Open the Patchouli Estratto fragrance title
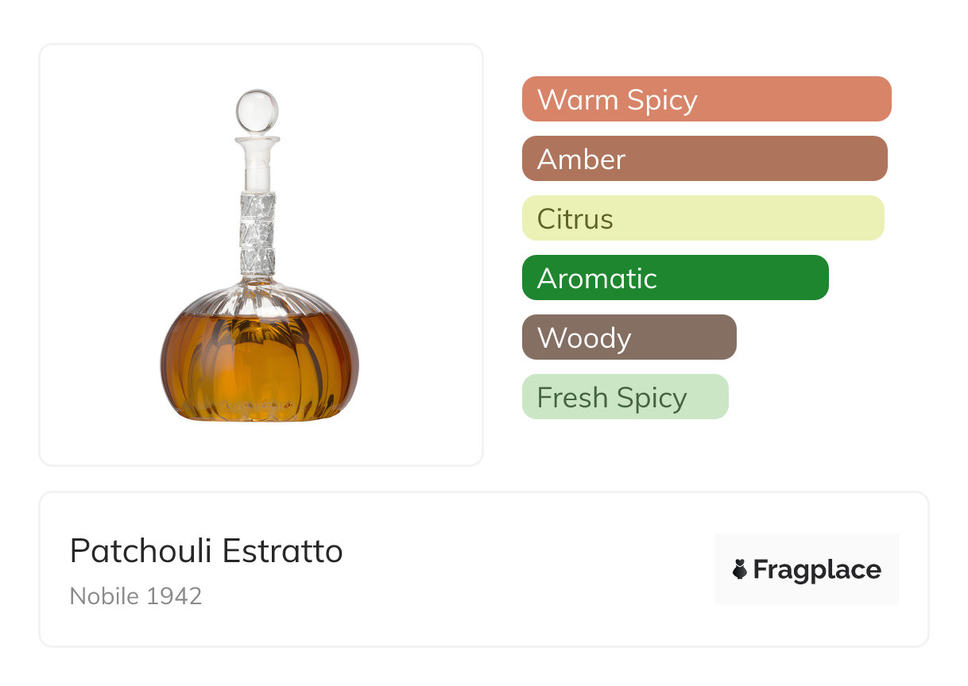 pos(207,551)
